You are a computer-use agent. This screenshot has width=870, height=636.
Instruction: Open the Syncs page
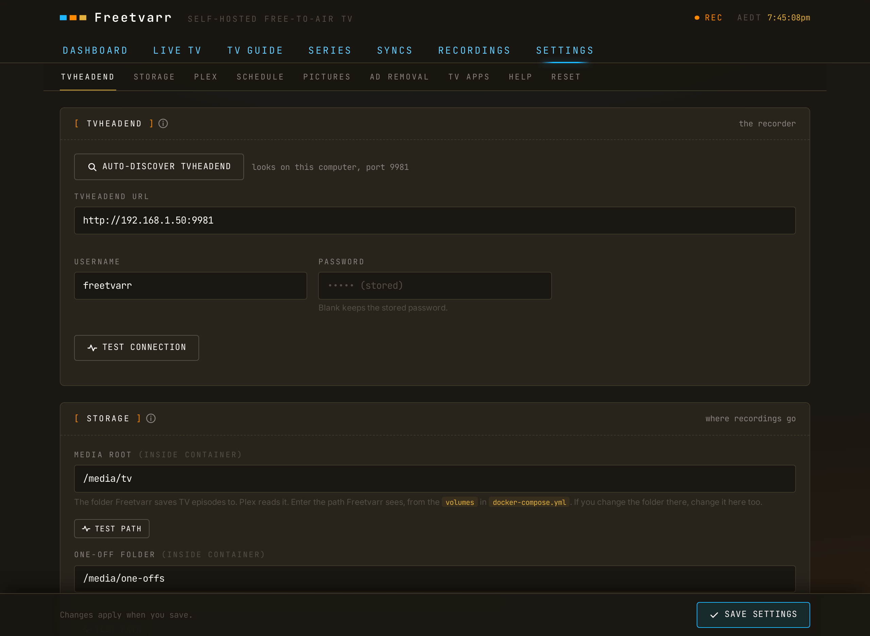coord(395,50)
